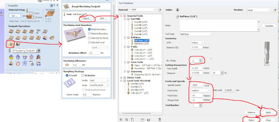
Task: Select V-Bit (90.0° - 1 1/4") tool
Action: [x=144, y=59]
